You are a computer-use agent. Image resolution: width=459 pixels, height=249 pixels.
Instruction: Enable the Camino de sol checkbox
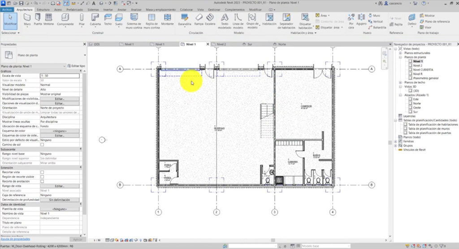coord(42,144)
